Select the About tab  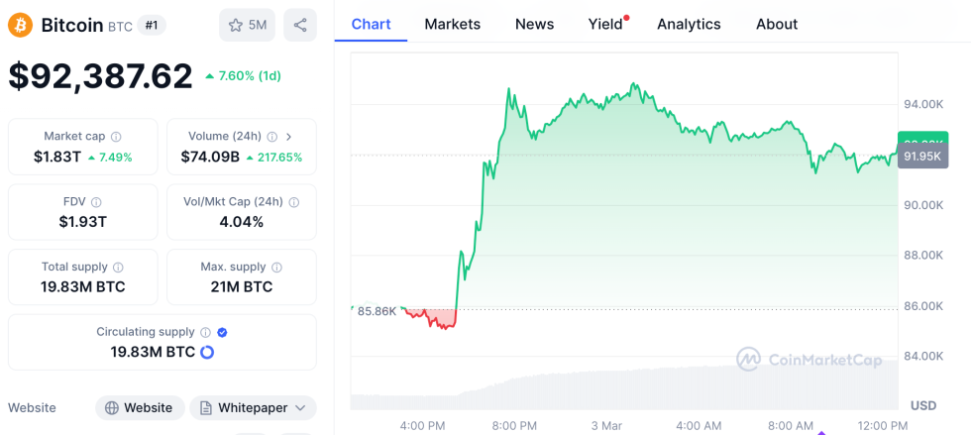(777, 24)
